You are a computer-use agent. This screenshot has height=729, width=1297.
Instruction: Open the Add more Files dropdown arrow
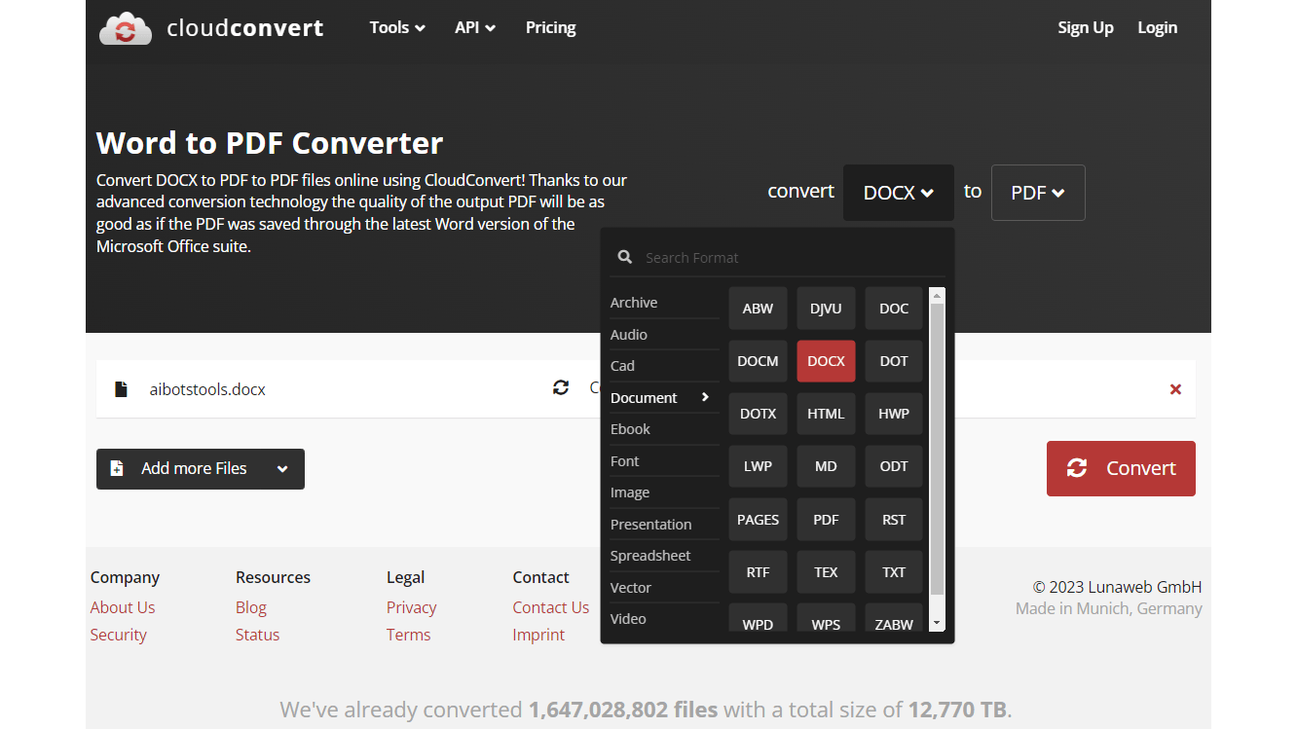coord(282,469)
